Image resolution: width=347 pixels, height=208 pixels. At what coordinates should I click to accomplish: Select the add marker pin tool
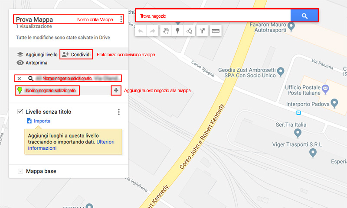pos(177,31)
